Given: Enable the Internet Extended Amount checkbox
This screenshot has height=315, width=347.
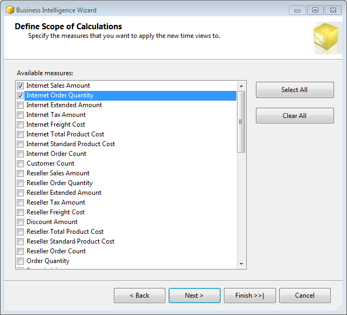Looking at the screenshot, I should tap(21, 105).
